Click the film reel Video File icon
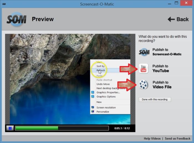Image resolution: width=194 pixels, height=143 pixels. [x=144, y=85]
